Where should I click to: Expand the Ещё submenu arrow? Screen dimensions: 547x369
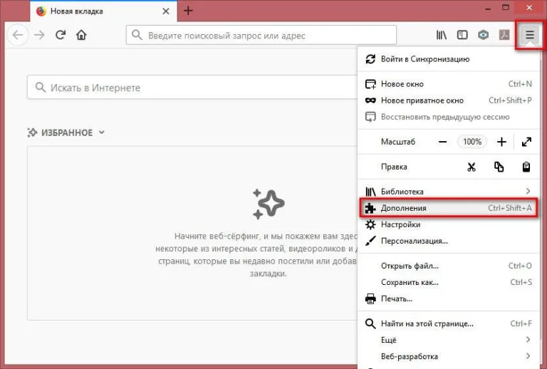tap(528, 340)
